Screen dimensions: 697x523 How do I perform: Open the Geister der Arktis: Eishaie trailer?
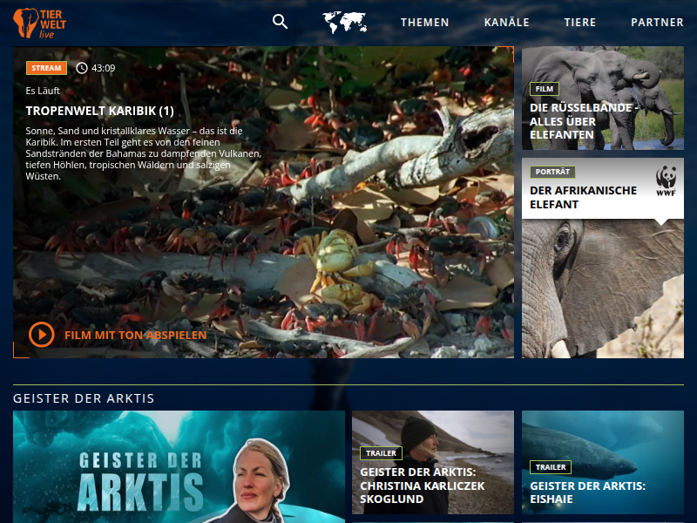point(602,463)
